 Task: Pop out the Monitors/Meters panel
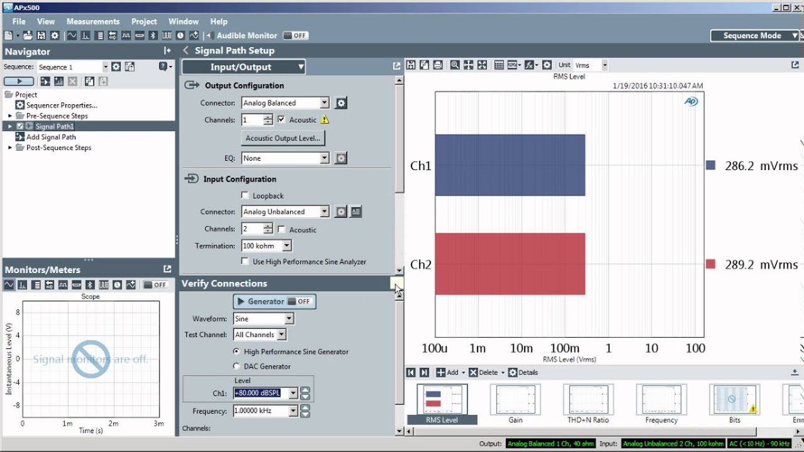coord(167,269)
